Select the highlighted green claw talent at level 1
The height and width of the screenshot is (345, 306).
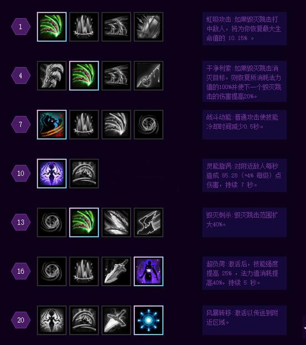pos(52,27)
